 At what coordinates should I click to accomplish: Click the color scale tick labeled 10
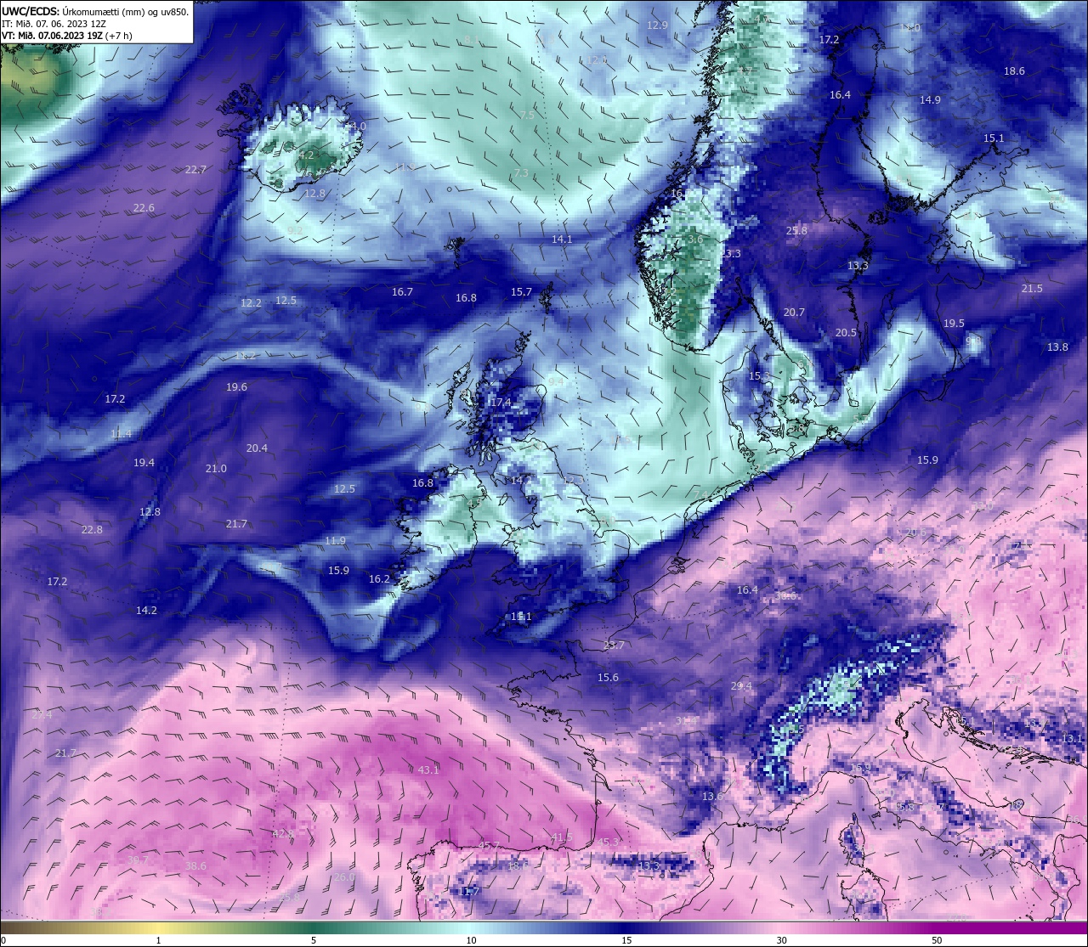471,940
